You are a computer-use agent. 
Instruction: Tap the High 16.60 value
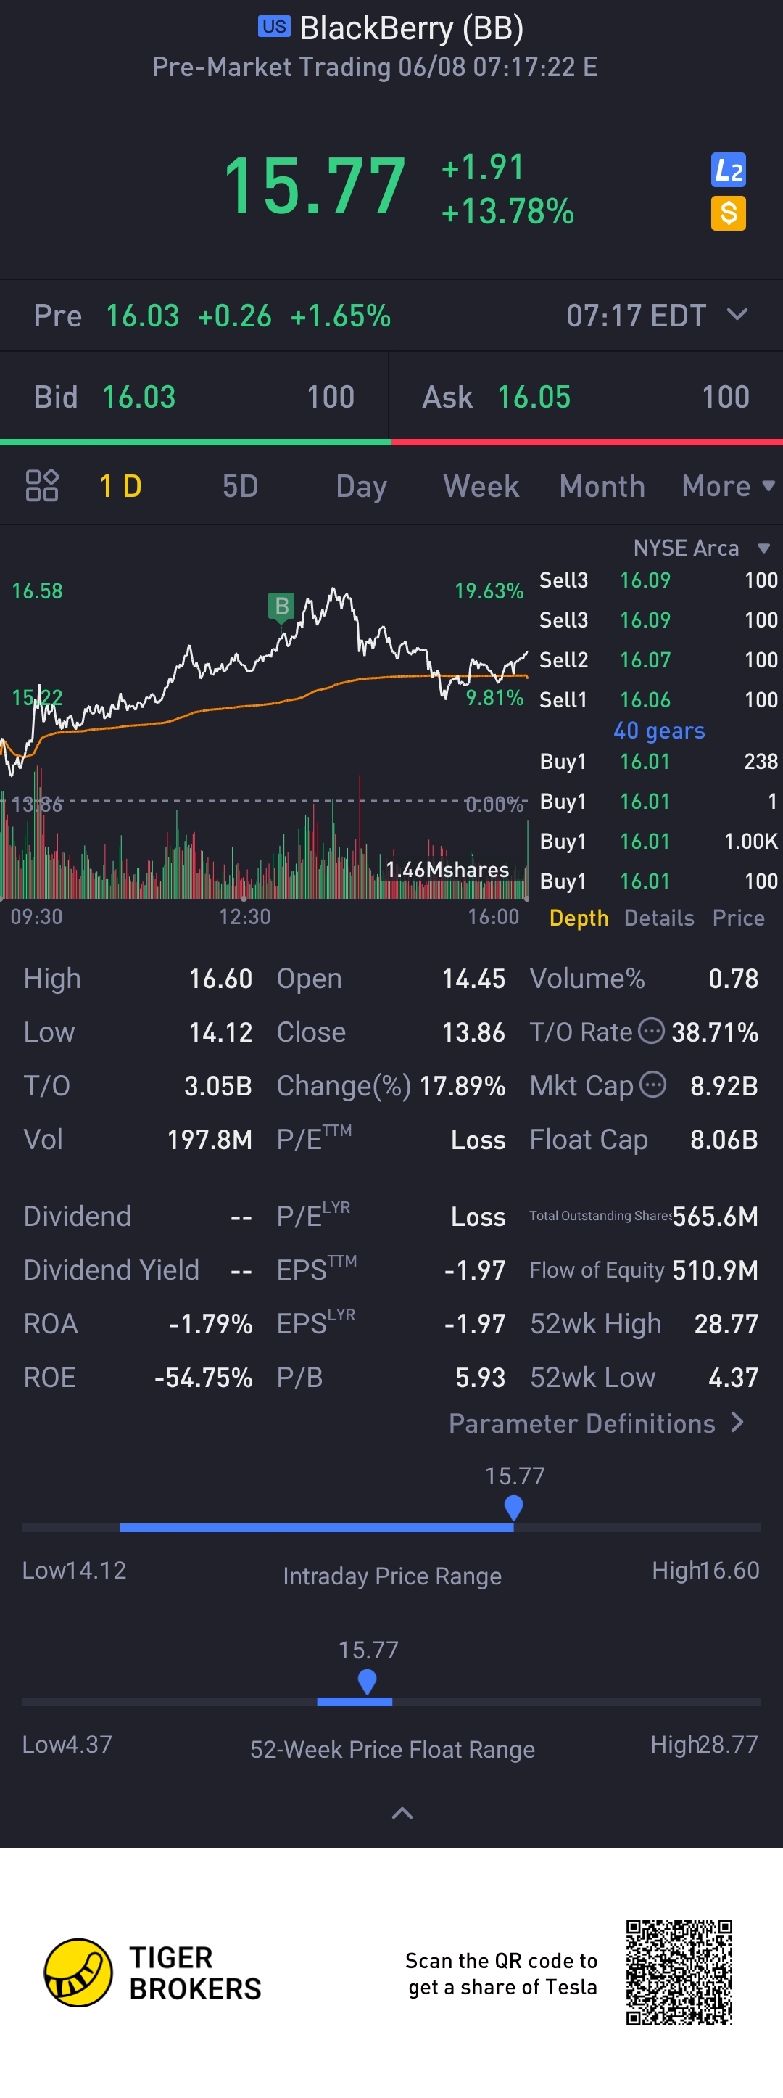[220, 978]
